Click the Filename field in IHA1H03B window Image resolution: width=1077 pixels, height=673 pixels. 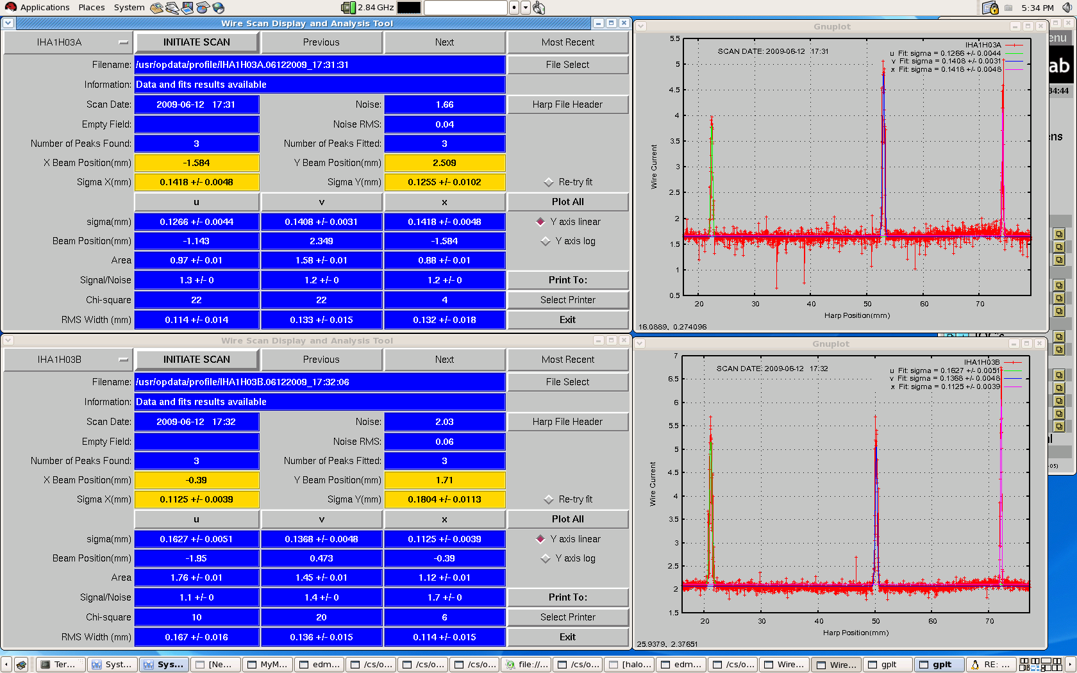click(x=320, y=382)
